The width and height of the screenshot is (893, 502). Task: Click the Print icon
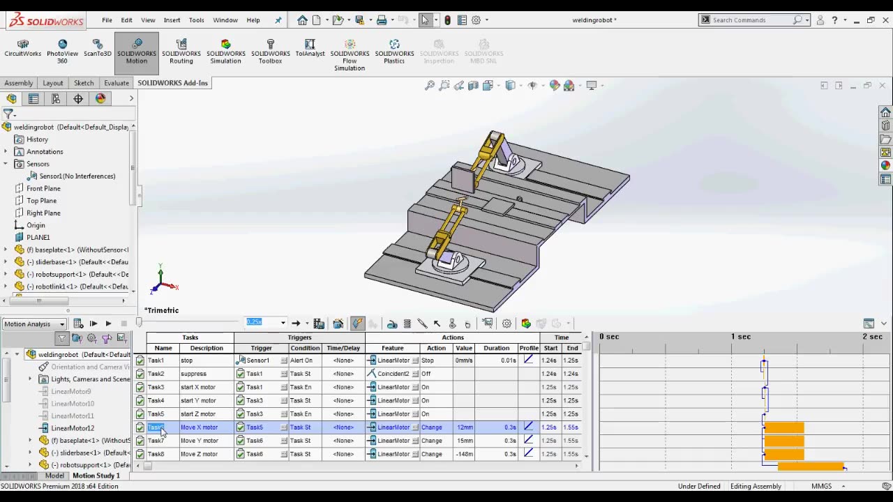(382, 20)
